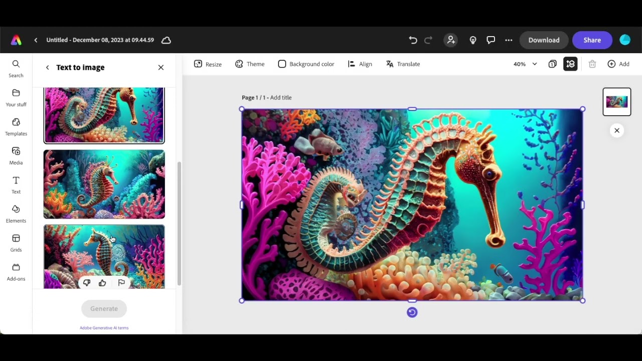
Task: Select the top generated seahorse thumbnail
Action: (x=104, y=115)
